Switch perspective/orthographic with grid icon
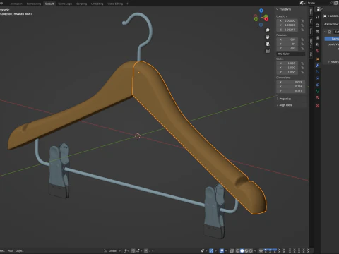Screen dimensions: 339x254 click(x=268, y=51)
